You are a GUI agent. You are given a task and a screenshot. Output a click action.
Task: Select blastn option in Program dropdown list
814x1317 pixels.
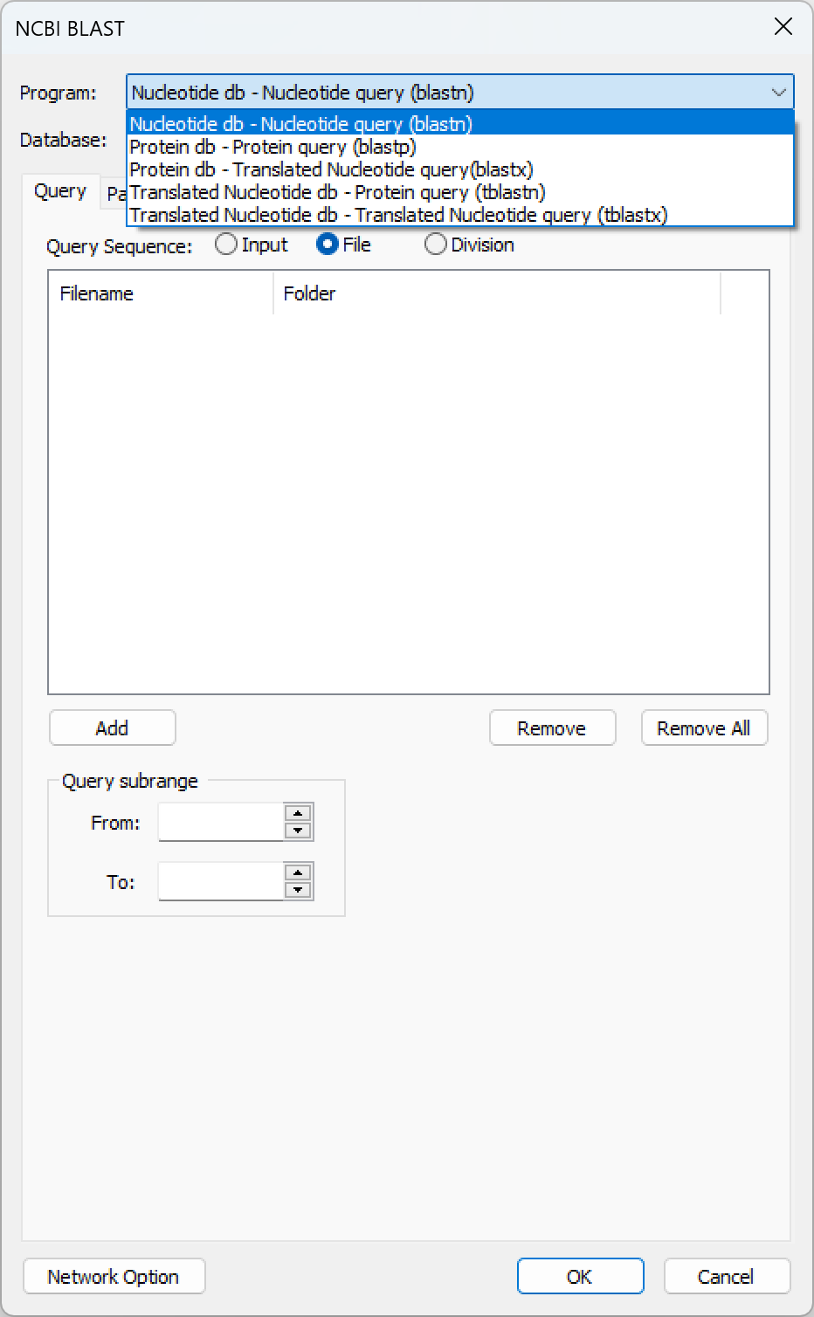click(460, 124)
